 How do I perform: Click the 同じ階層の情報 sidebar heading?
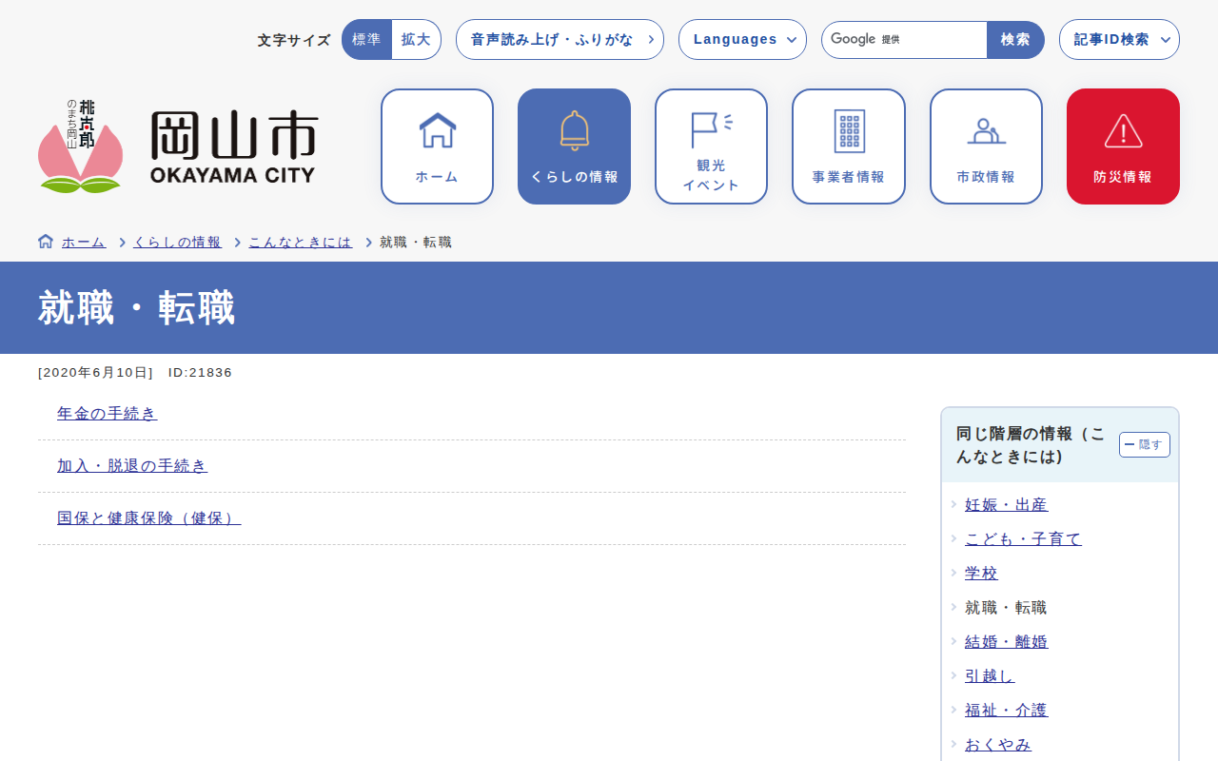(x=1031, y=445)
